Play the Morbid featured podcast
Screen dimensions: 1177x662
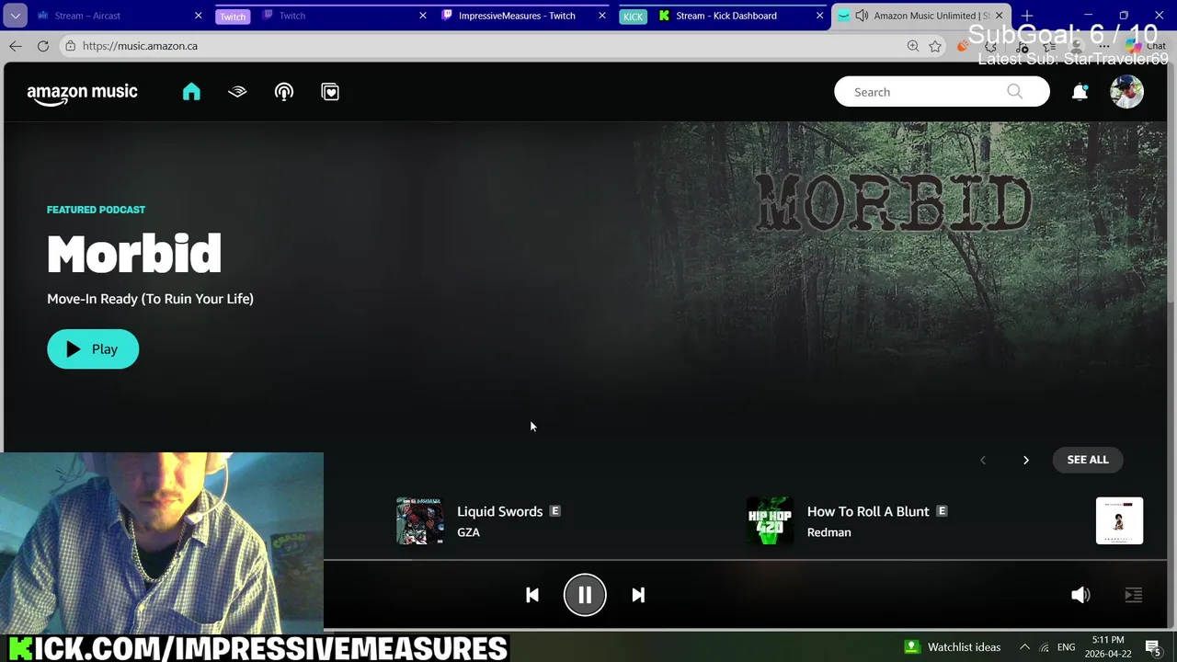[x=93, y=349]
